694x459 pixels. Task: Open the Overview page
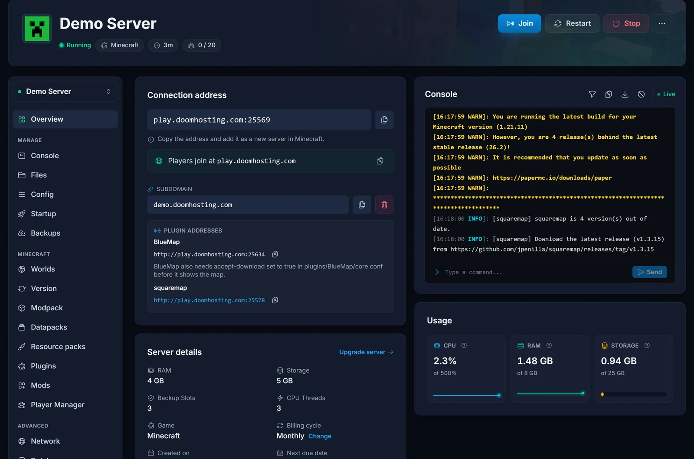coord(65,119)
